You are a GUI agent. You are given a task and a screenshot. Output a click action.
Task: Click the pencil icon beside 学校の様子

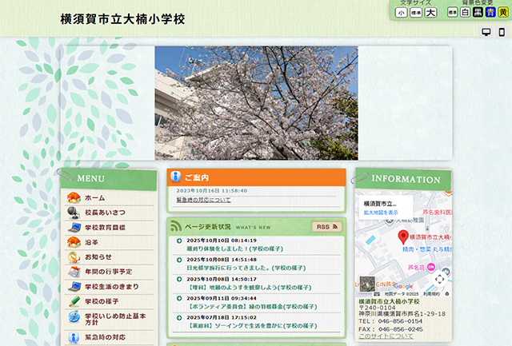pyautogui.click(x=74, y=301)
